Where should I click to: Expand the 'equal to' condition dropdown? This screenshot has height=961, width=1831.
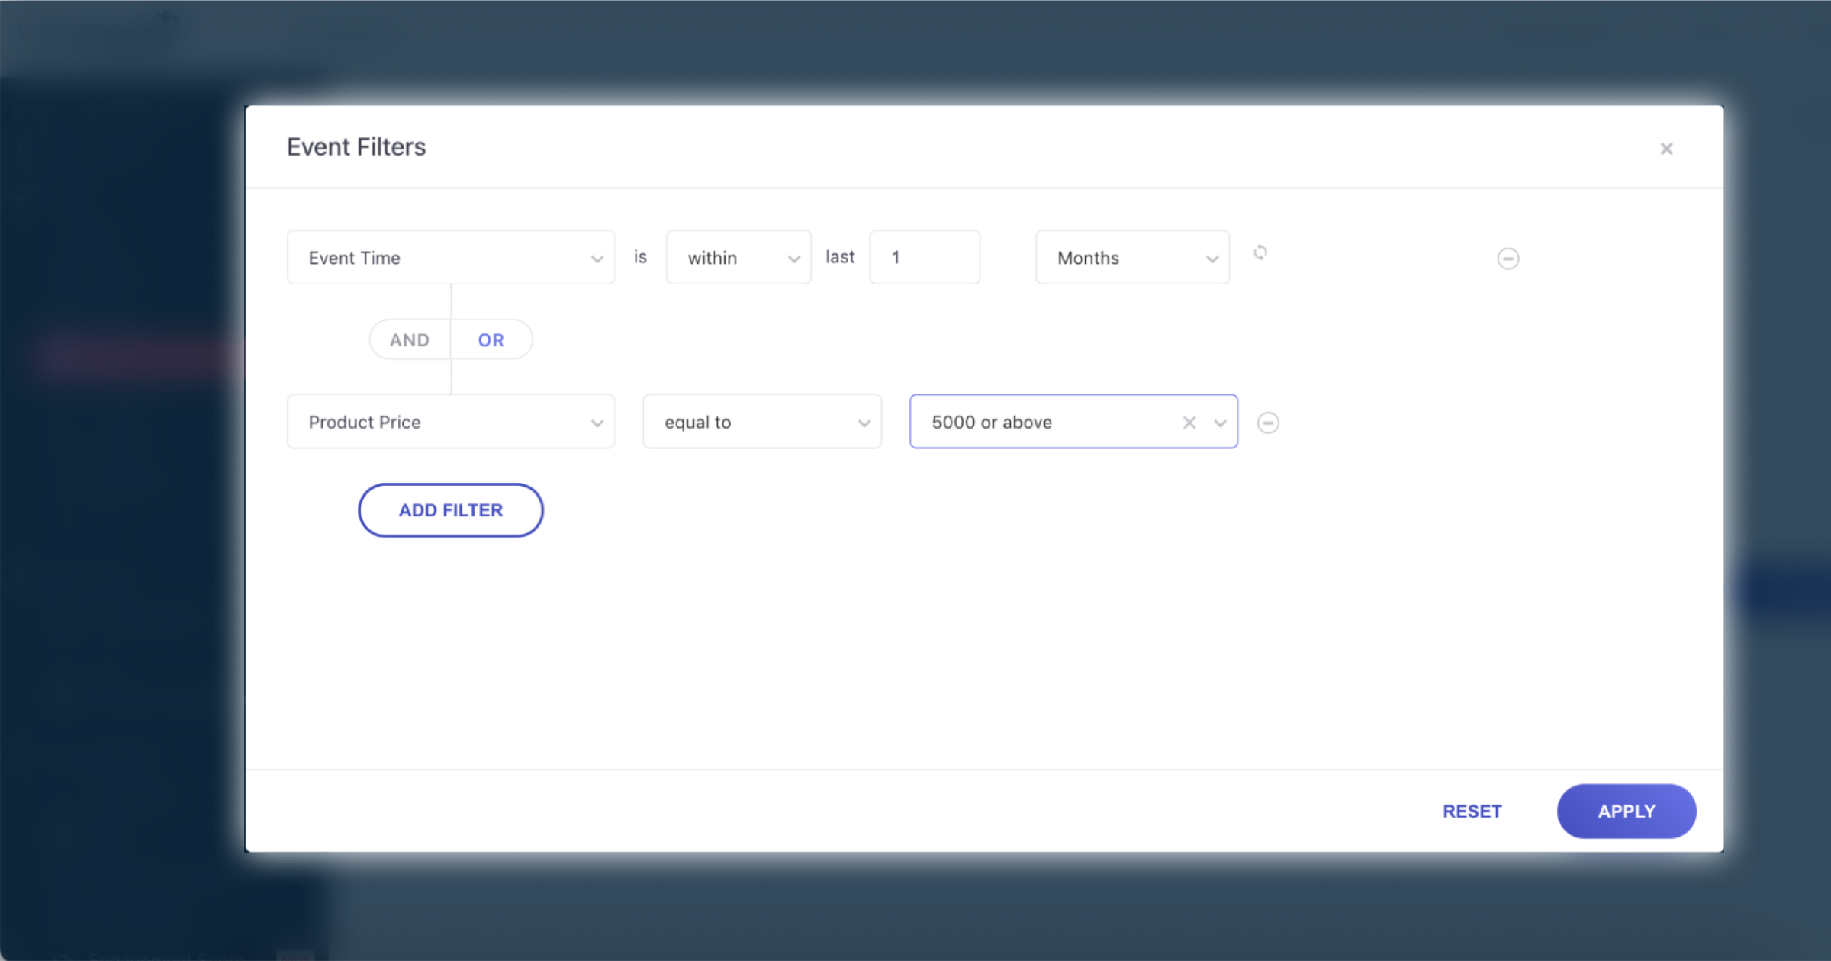tap(761, 422)
